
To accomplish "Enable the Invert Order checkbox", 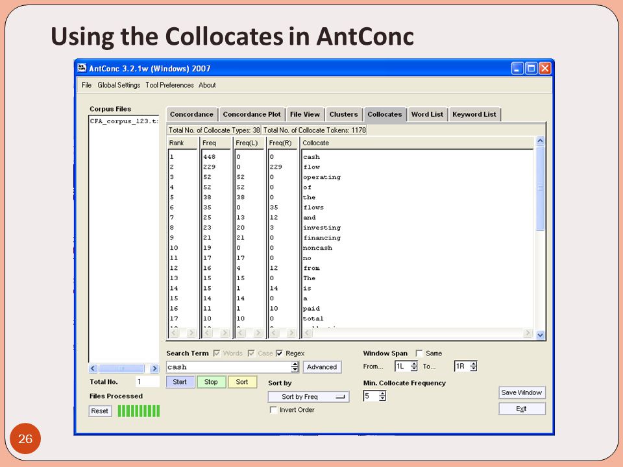I will [x=273, y=409].
